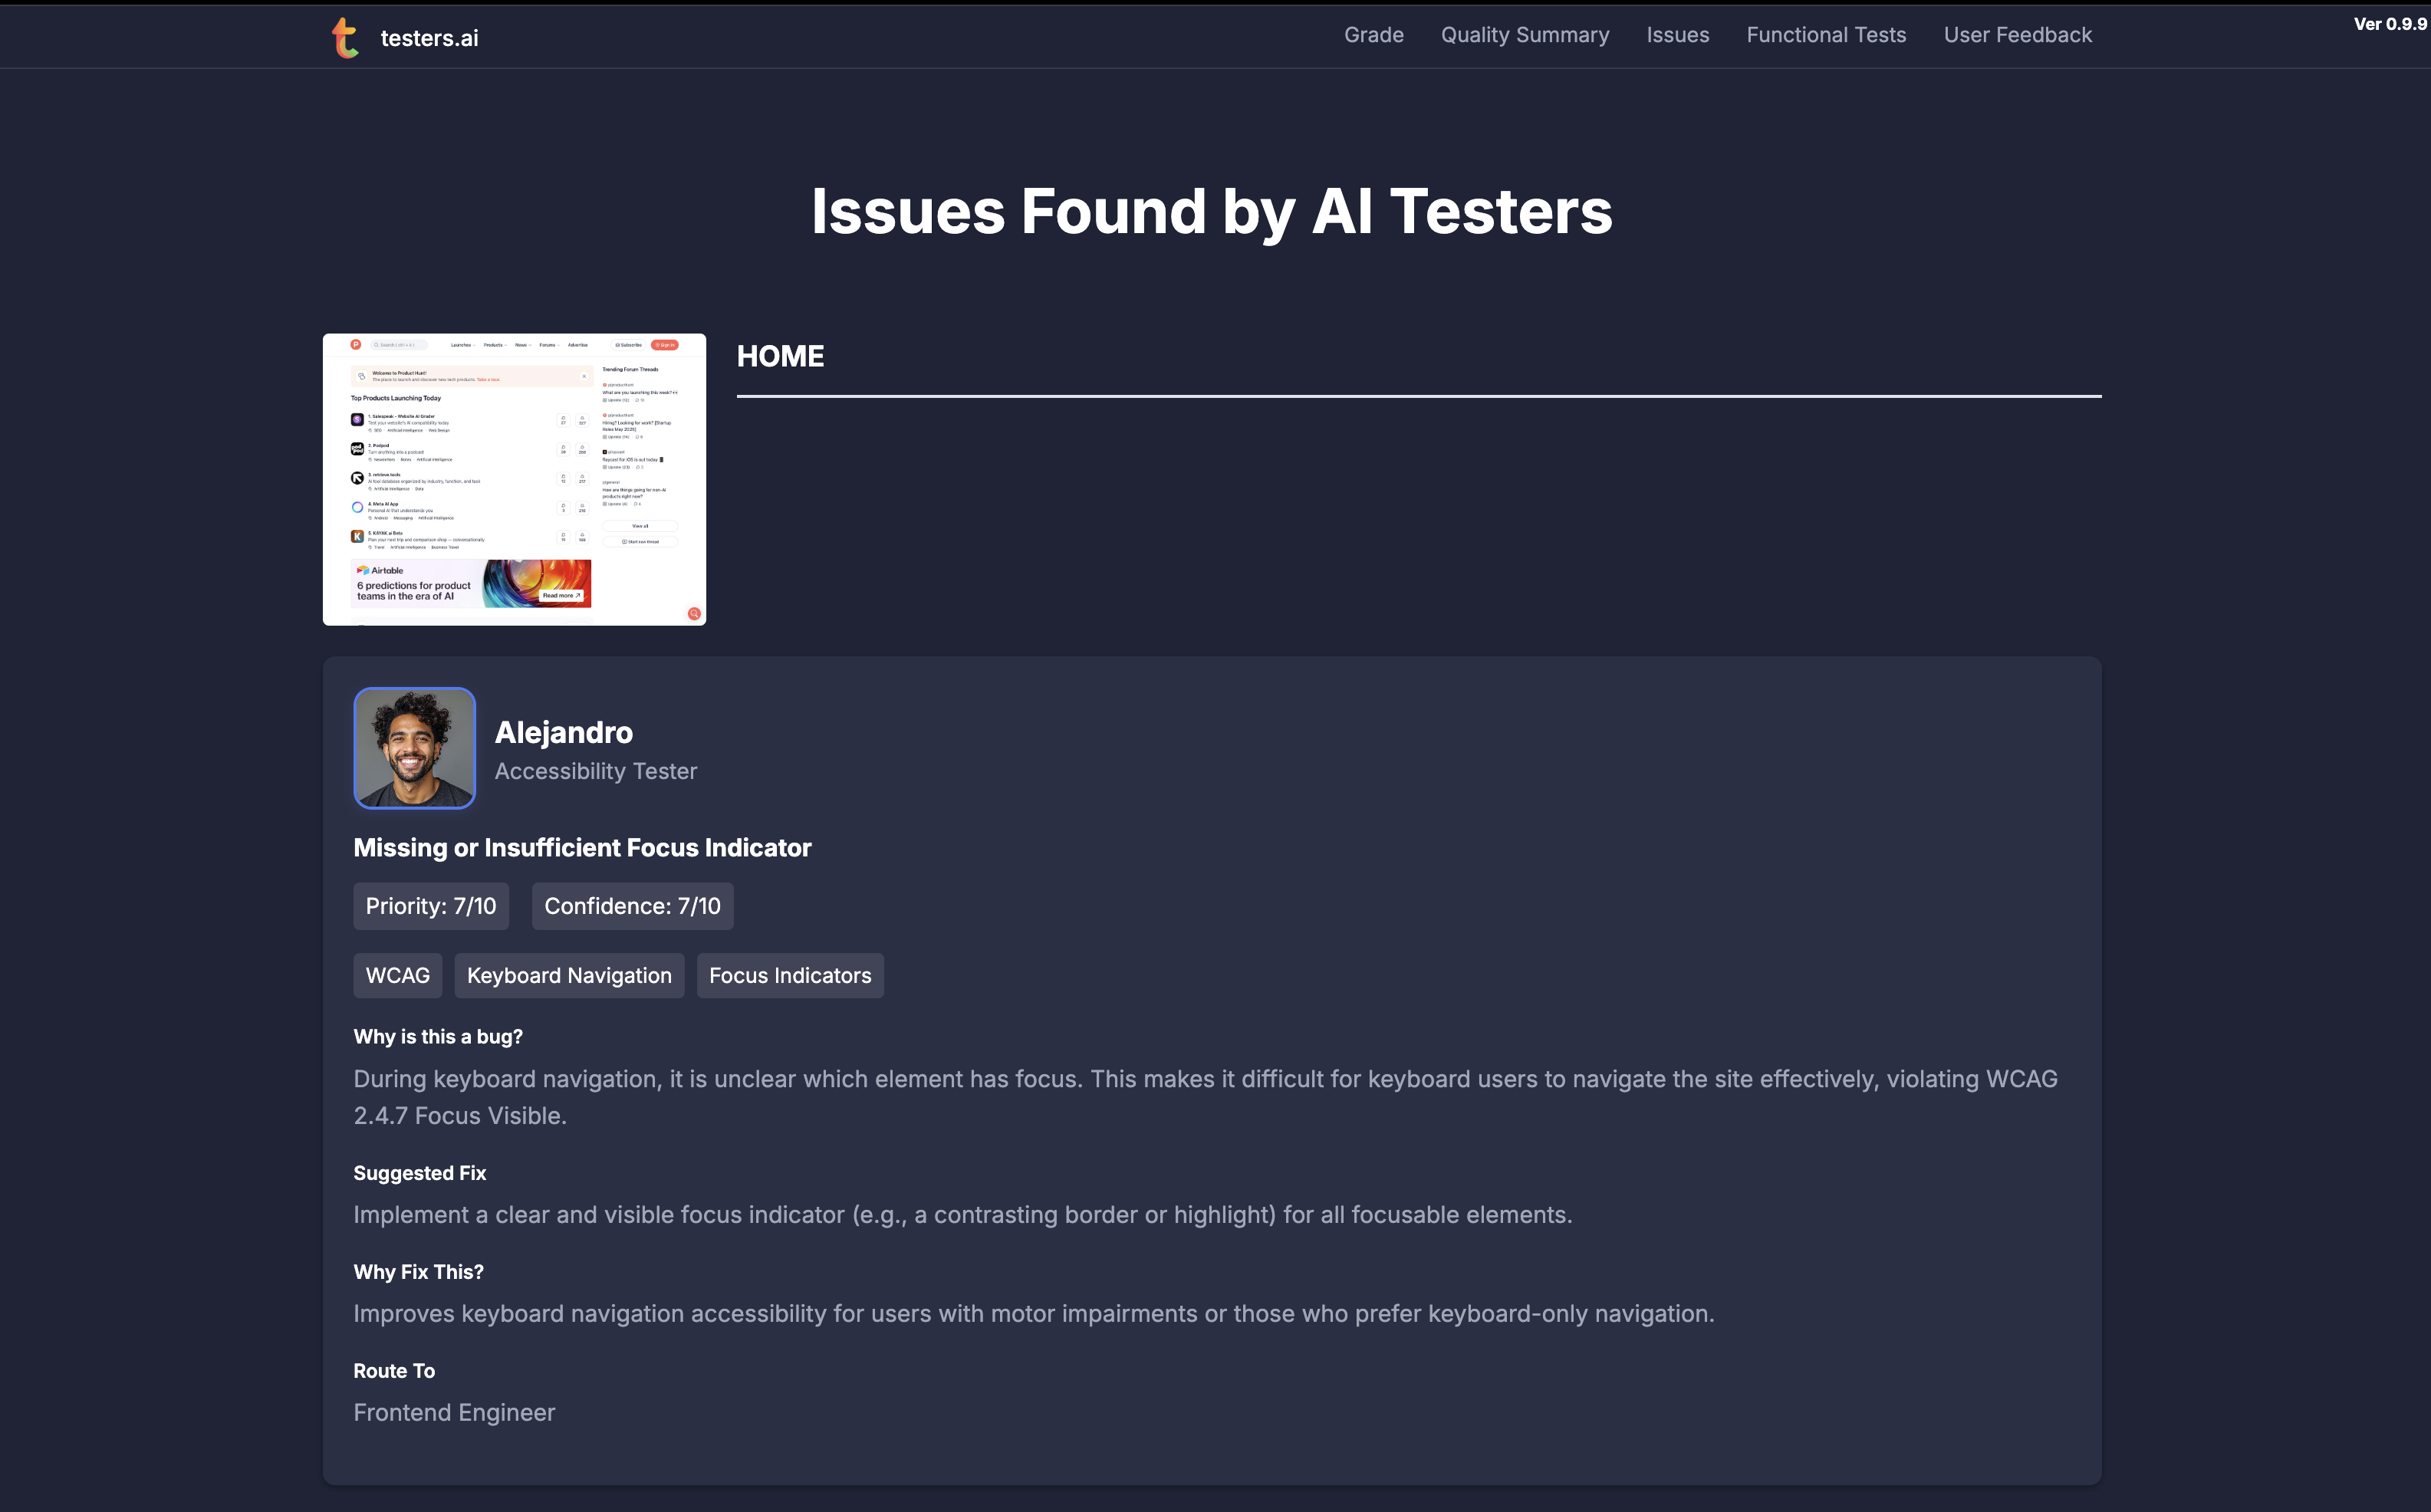Select the WCAG tag
Screen dimensions: 2431x1512
(397, 975)
